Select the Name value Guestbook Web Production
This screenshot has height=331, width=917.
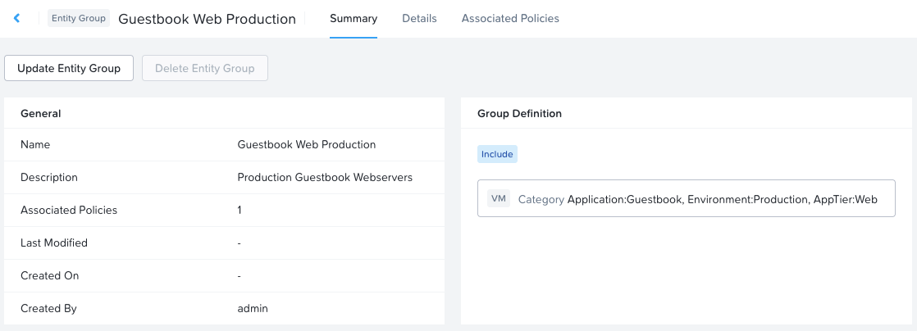point(306,144)
